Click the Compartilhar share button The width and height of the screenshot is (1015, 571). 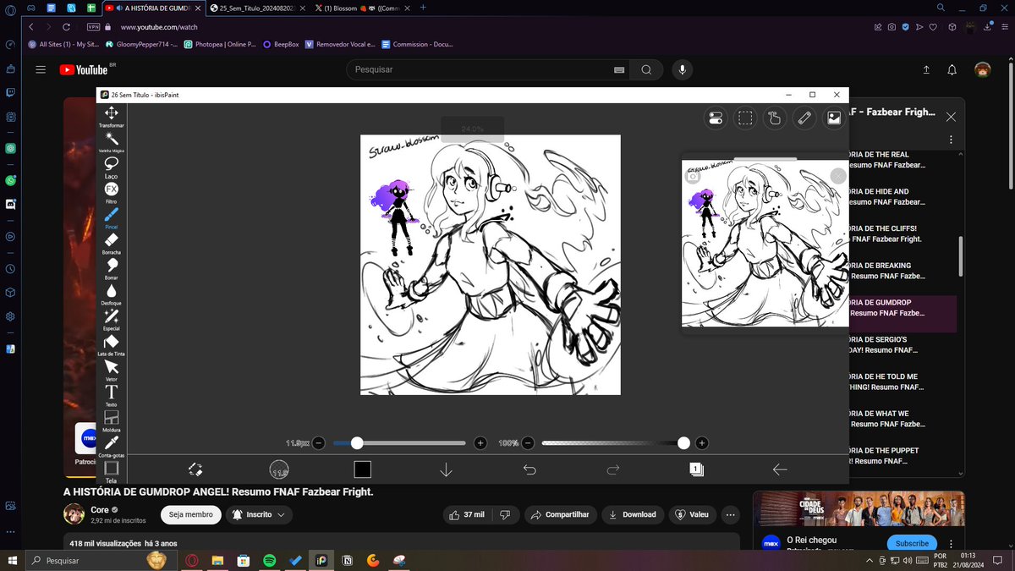coord(560,514)
